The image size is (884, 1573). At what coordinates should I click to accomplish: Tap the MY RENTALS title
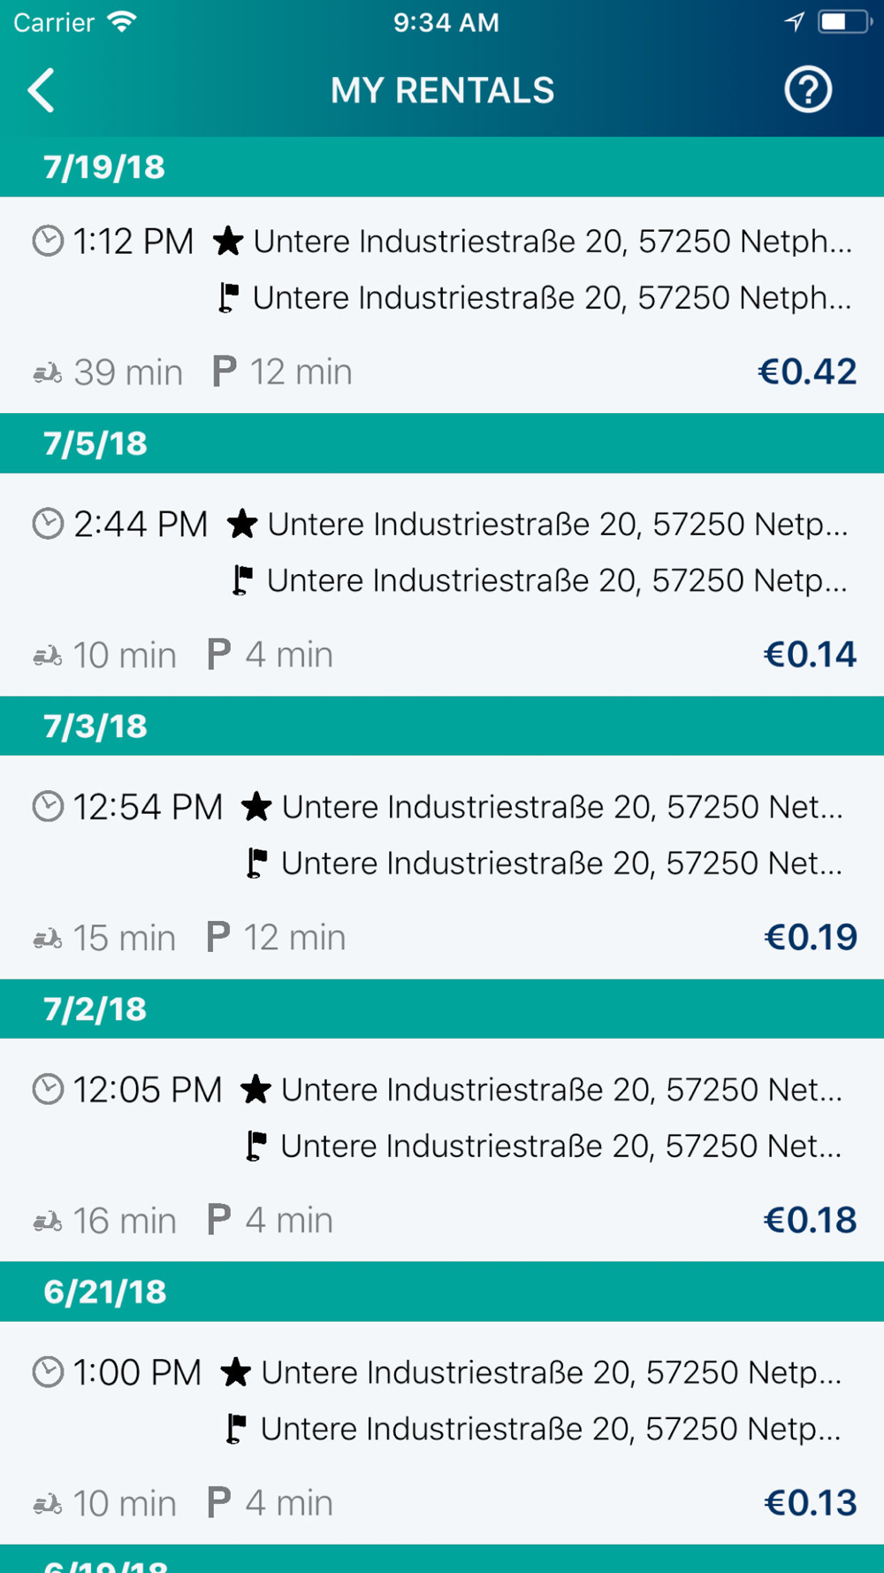pyautogui.click(x=442, y=90)
